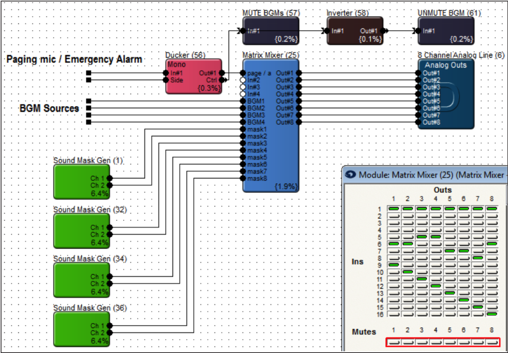508x353 pixels.
Task: Mute output 8 in Mutes row
Action: click(x=492, y=342)
